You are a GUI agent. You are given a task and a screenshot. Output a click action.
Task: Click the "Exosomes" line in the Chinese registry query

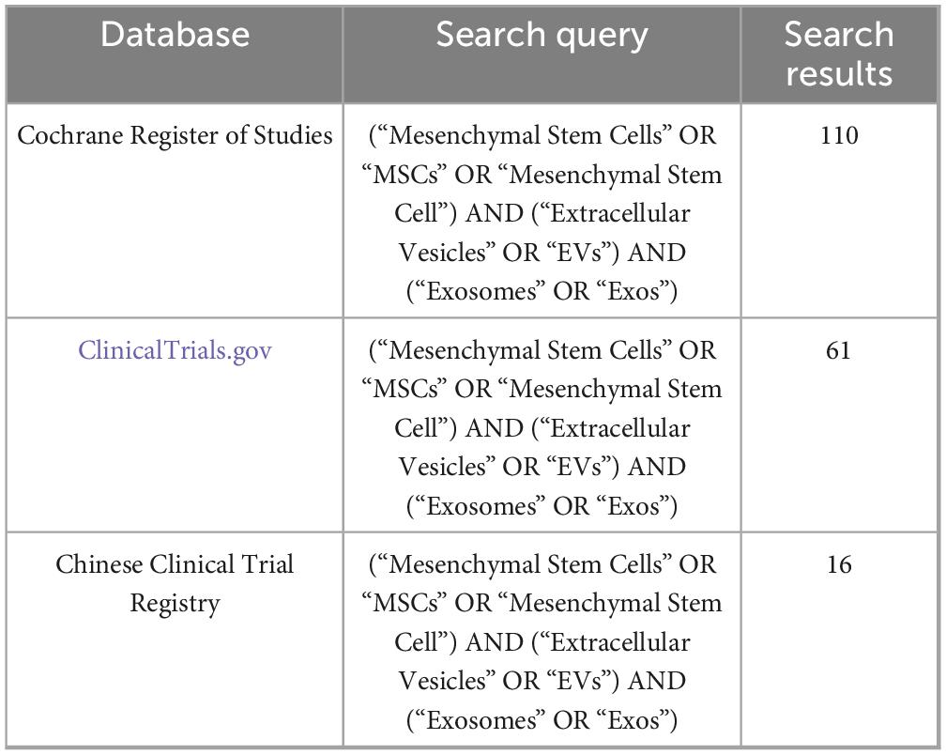542,720
